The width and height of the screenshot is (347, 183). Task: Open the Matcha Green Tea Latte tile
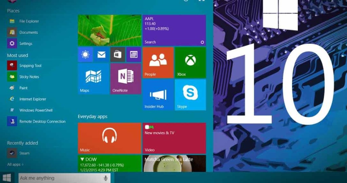[x=174, y=164]
